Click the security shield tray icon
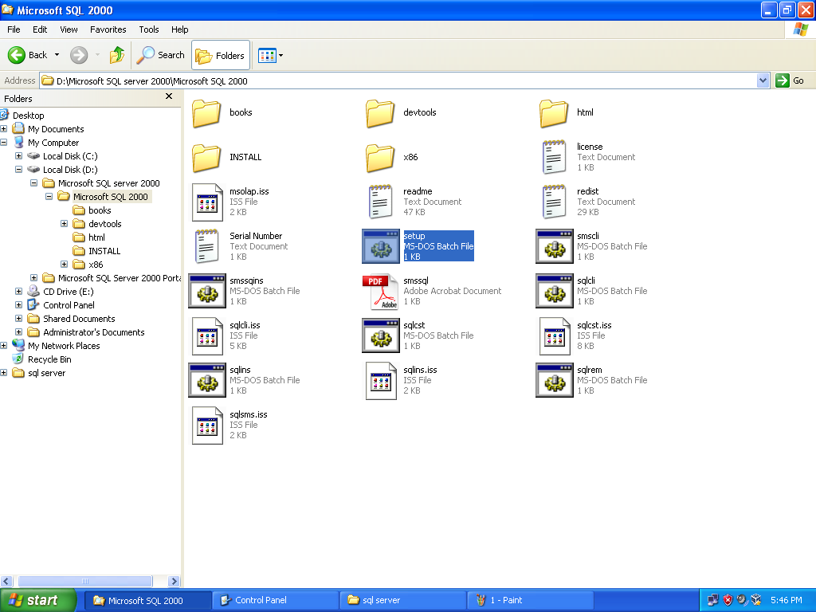Image resolution: width=816 pixels, height=612 pixels. (728, 600)
